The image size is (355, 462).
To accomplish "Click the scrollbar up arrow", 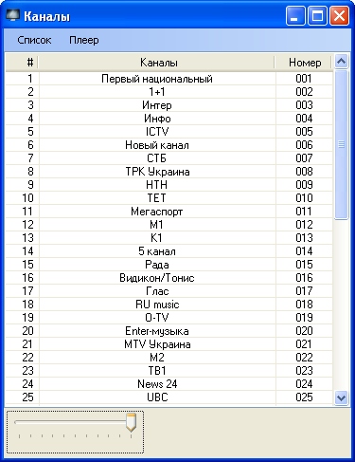I will pos(341,62).
